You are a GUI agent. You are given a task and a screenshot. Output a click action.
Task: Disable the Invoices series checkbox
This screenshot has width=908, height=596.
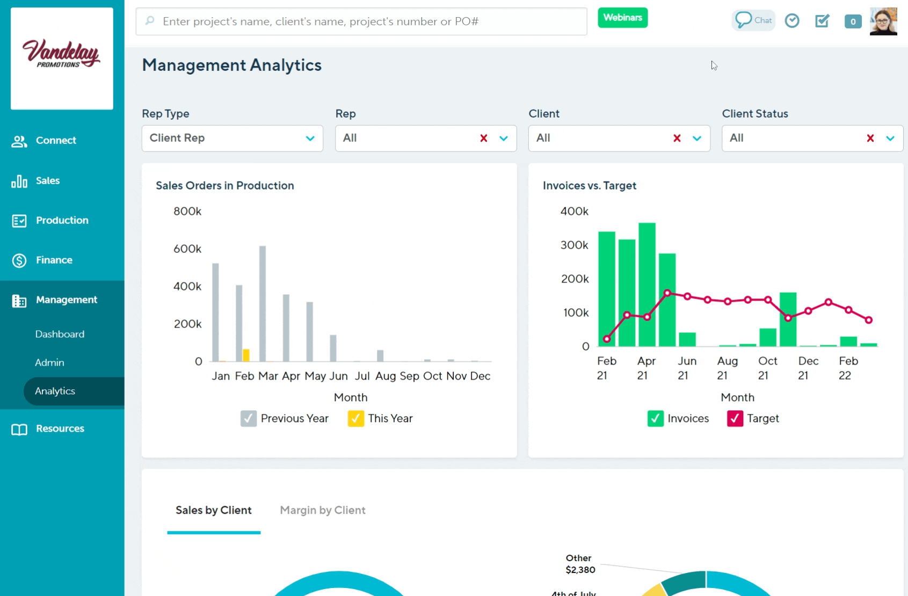click(655, 418)
